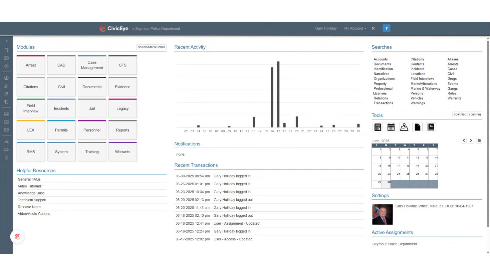Open the notebook journal tool
Screen dimensions: 490x275
(x=431, y=127)
